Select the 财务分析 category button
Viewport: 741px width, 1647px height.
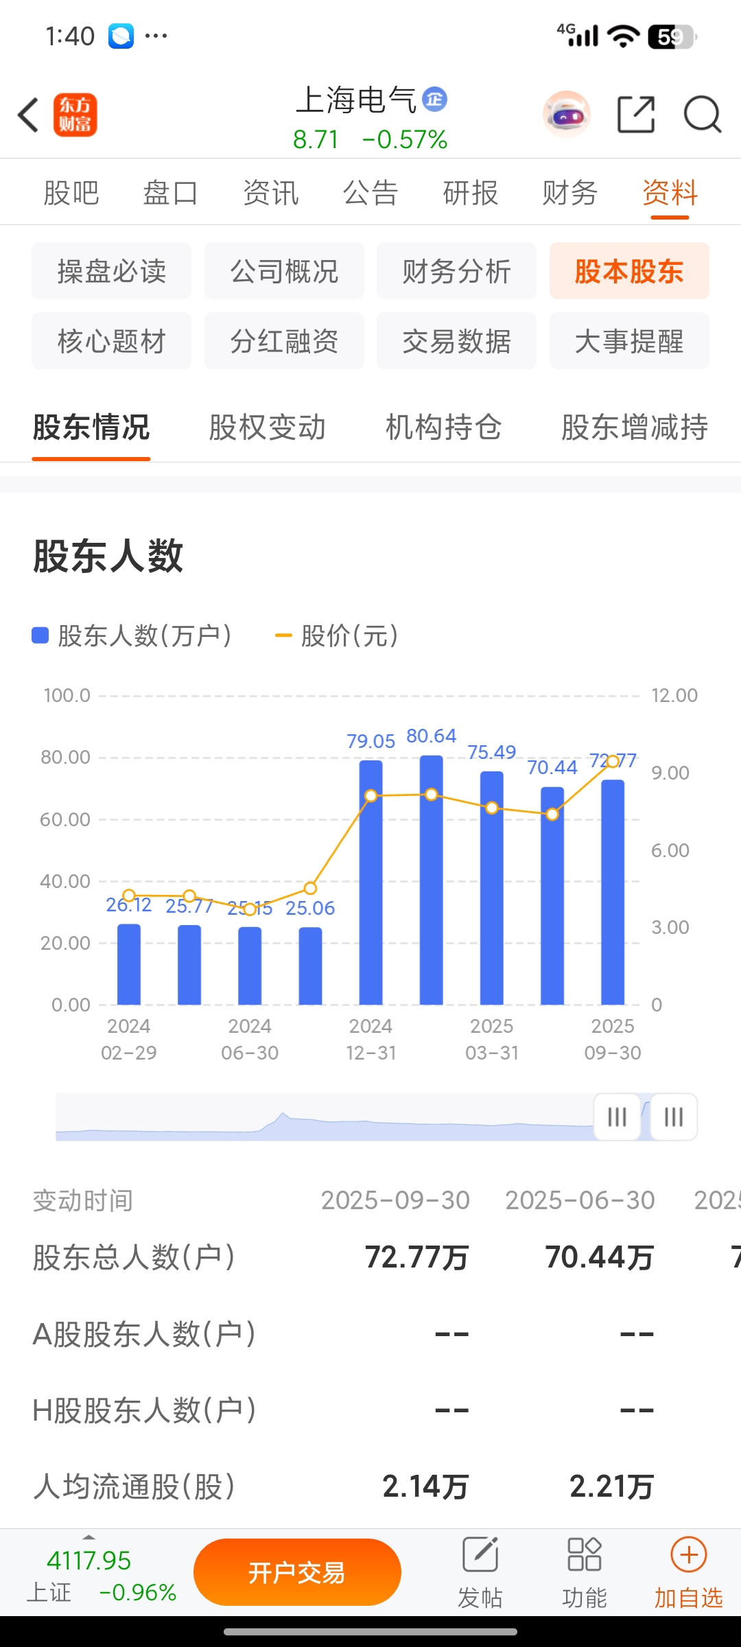tap(456, 271)
